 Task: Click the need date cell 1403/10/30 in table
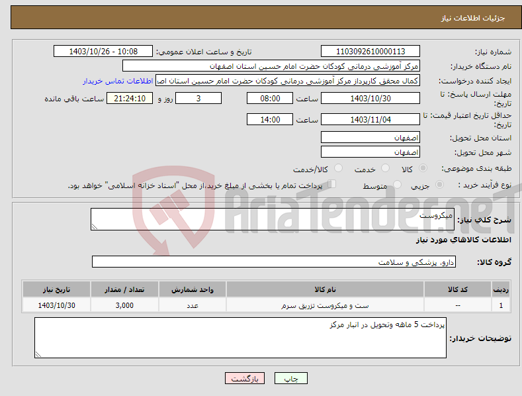57,305
